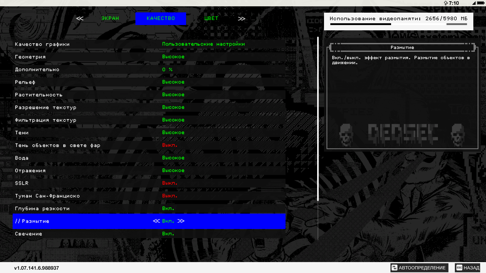The width and height of the screenshot is (486, 273).
Task: Switch to the ЦВЕТ tab
Action: tap(211, 18)
